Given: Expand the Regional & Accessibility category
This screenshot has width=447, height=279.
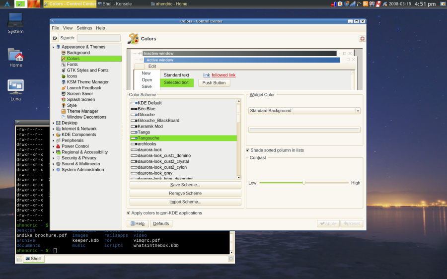Looking at the screenshot, I should 53,152.
